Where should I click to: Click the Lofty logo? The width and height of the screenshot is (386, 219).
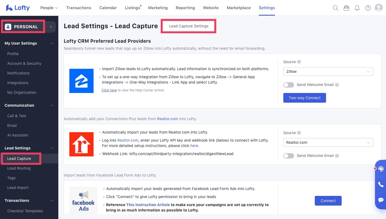[x=18, y=8]
